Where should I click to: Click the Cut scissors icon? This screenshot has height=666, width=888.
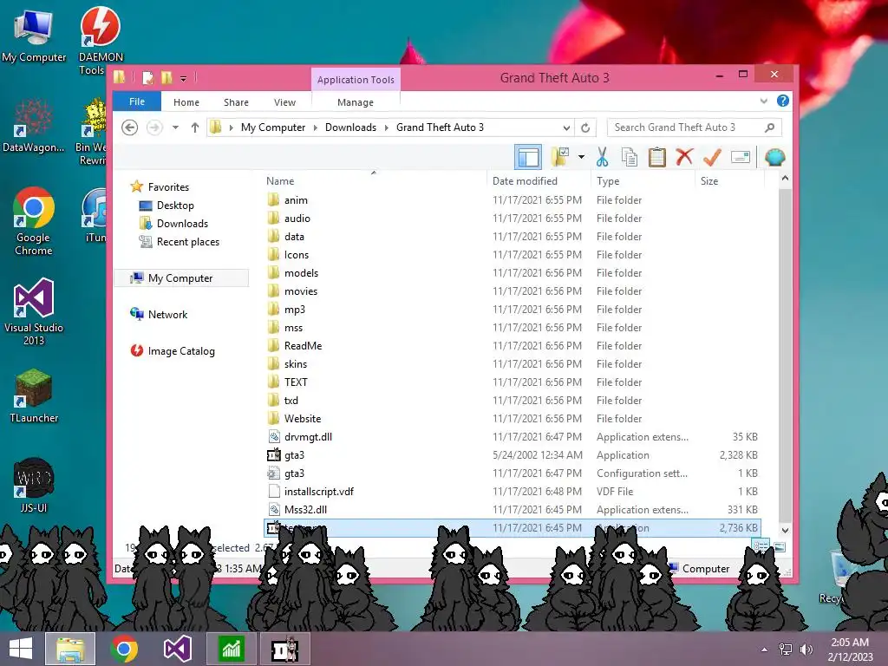(602, 157)
